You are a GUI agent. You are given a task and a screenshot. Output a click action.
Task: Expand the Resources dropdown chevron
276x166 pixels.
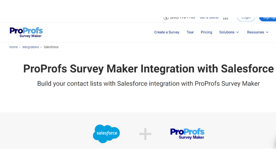pyautogui.click(x=267, y=32)
